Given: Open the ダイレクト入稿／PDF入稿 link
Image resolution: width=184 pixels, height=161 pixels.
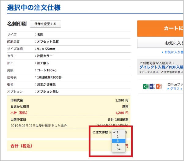Looking at the screenshot, I should 161,67.
